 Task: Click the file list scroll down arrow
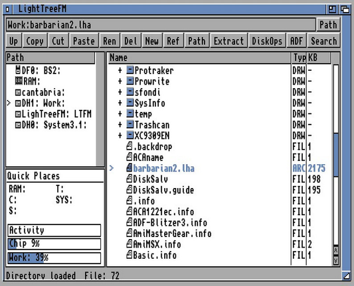(x=335, y=260)
